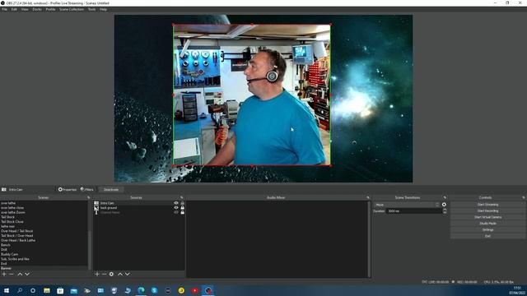The width and height of the screenshot is (527, 296).
Task: Select 'Over Head / Back Lathe' scene
Action: pyautogui.click(x=18, y=240)
